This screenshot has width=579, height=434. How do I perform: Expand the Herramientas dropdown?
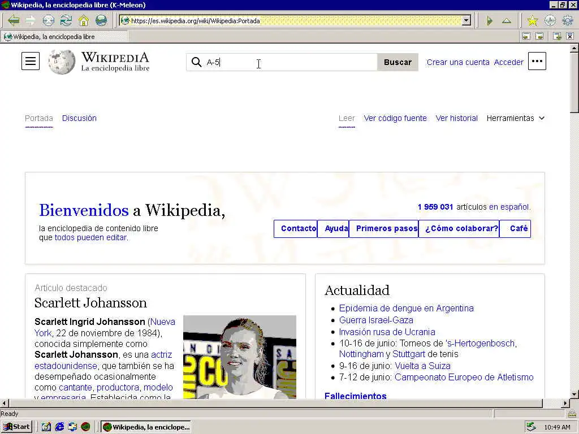tap(516, 118)
